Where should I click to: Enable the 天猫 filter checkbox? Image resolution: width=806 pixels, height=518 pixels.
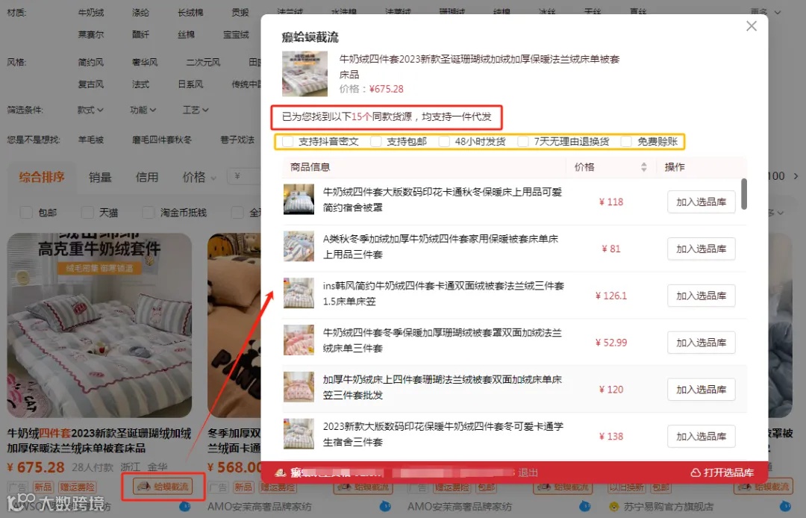tap(87, 212)
